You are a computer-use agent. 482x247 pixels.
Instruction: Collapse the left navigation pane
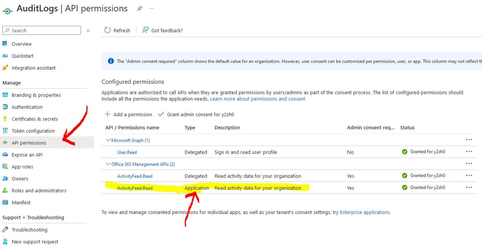click(x=88, y=30)
